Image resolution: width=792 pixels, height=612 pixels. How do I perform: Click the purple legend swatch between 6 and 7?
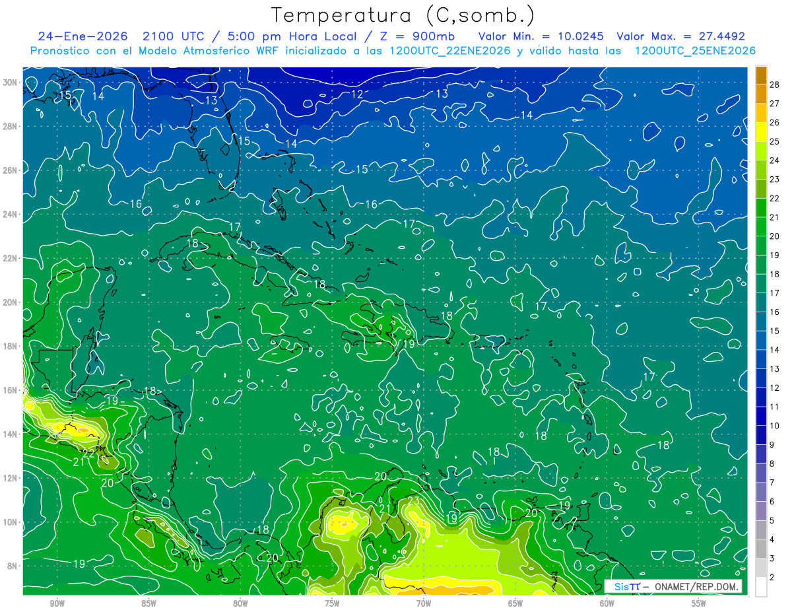761,492
